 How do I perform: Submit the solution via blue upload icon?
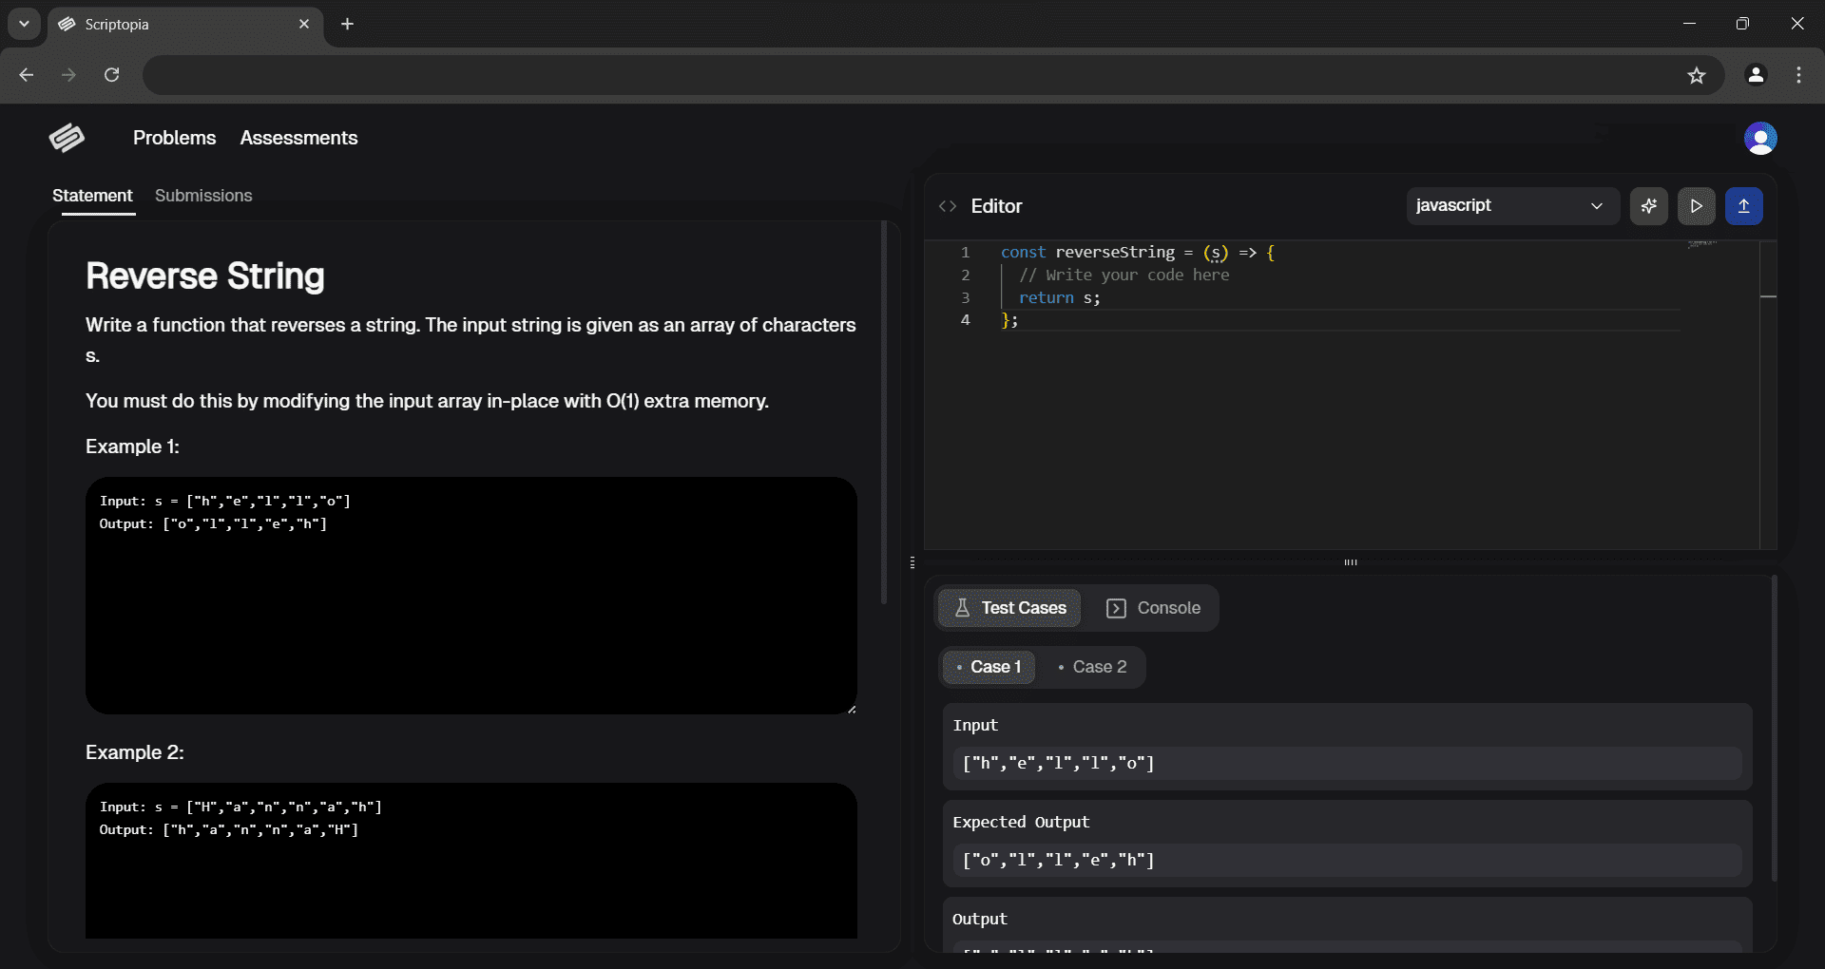coord(1745,205)
